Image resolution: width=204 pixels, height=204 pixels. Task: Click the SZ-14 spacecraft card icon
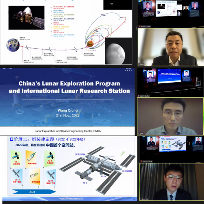[x=17, y=176]
